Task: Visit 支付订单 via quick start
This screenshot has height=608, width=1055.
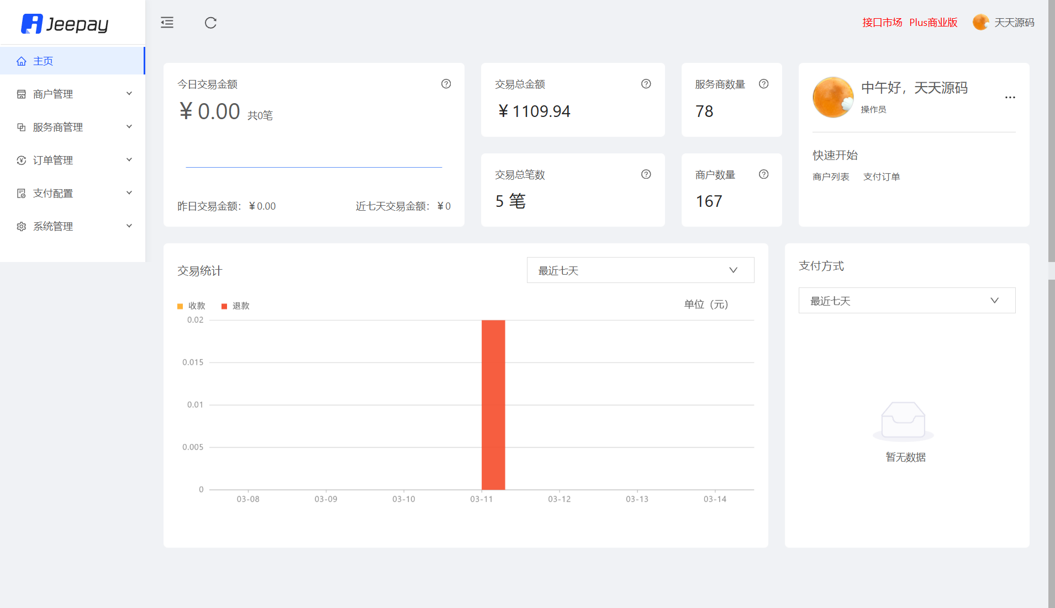Action: click(882, 177)
